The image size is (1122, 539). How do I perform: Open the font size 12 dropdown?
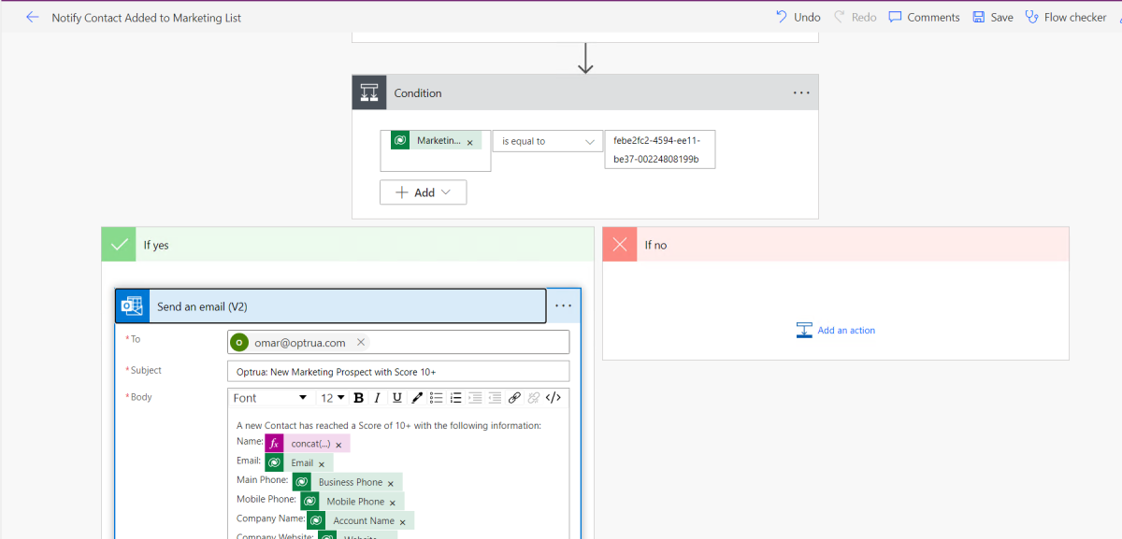tap(333, 398)
